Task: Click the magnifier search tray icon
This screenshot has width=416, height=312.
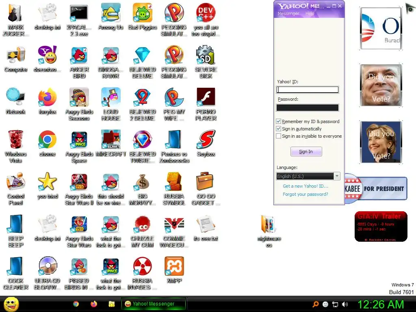Action: pos(315,304)
